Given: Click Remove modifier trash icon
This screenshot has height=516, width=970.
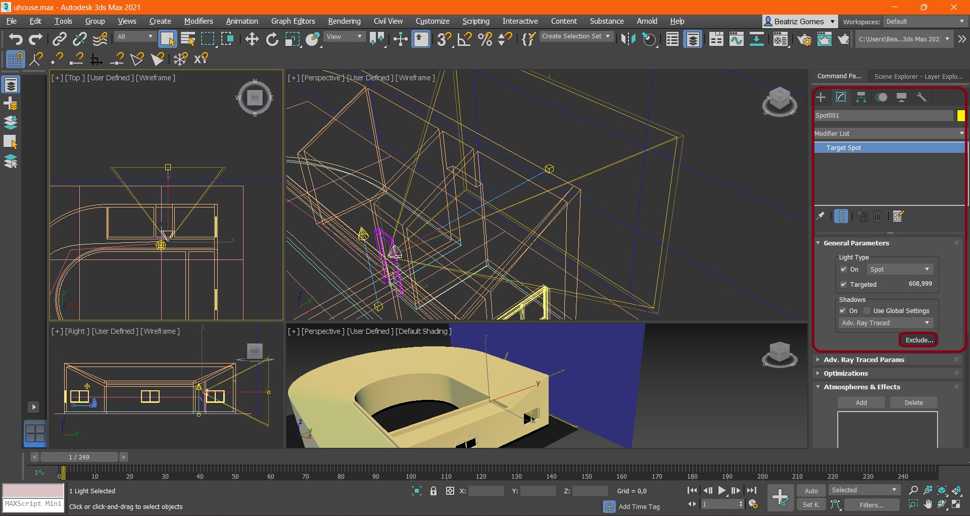Looking at the screenshot, I should [878, 216].
